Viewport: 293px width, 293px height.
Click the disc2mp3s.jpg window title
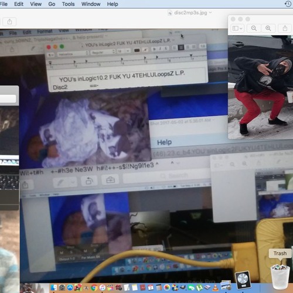pos(190,13)
